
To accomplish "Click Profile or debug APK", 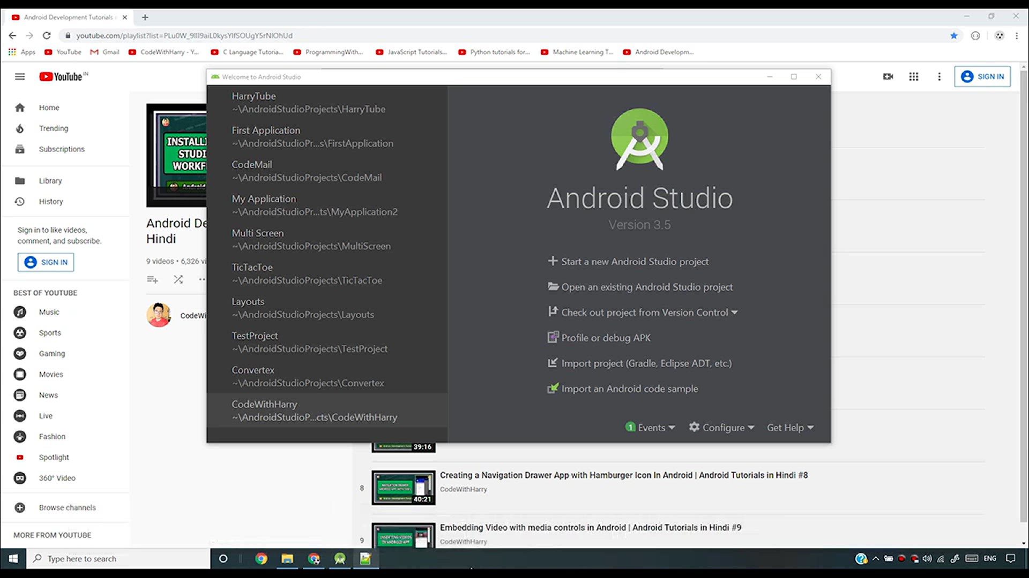I will (599, 338).
